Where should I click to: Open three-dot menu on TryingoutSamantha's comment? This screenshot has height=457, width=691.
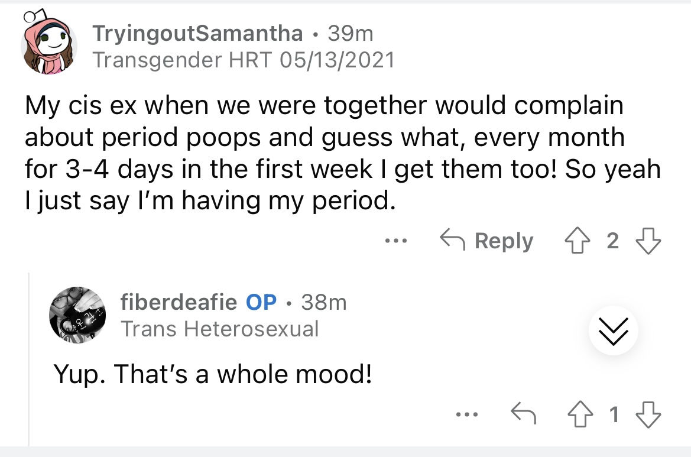coord(395,241)
